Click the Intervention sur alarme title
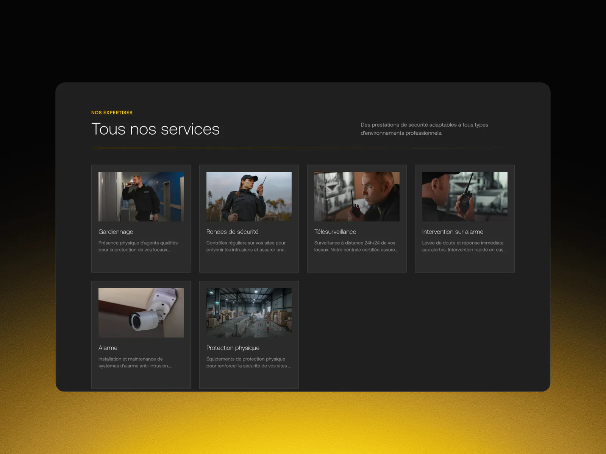The image size is (606, 454). pos(453,232)
